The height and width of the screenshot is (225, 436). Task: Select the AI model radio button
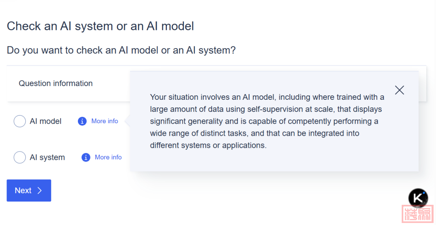pyautogui.click(x=20, y=121)
